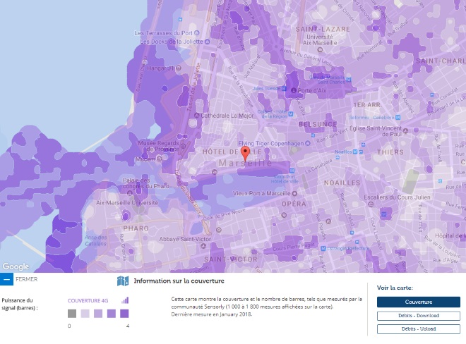Click the SAINT-VICTOR district label
Image resolution: width=466 pixels, height=344 pixels.
231,259
